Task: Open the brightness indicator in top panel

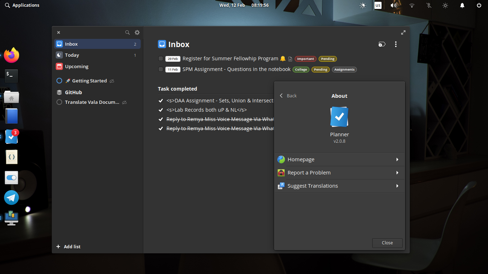Action: (x=445, y=5)
